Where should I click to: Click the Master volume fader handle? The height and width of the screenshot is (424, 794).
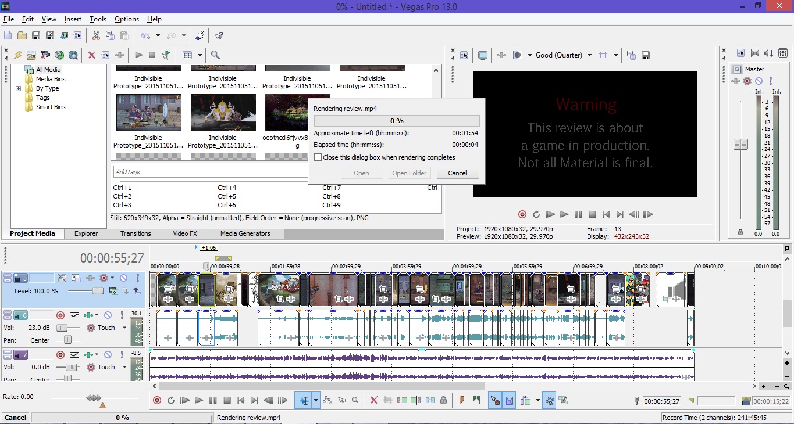740,144
